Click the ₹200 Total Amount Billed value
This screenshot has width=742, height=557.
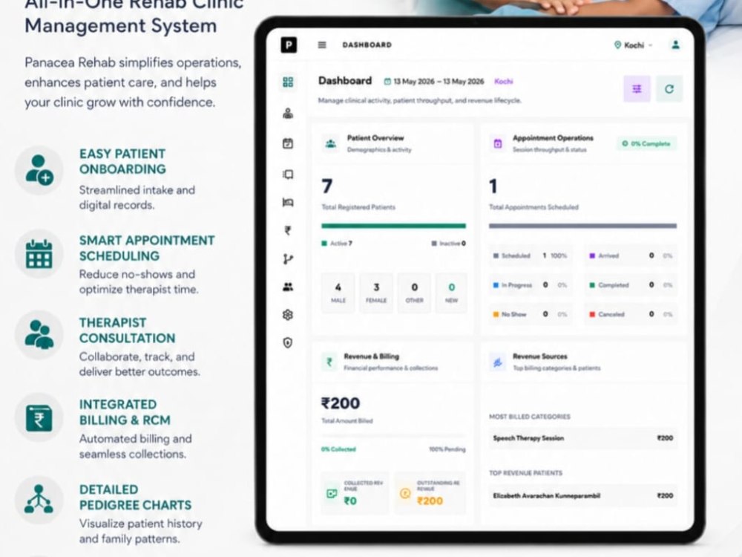tap(341, 403)
